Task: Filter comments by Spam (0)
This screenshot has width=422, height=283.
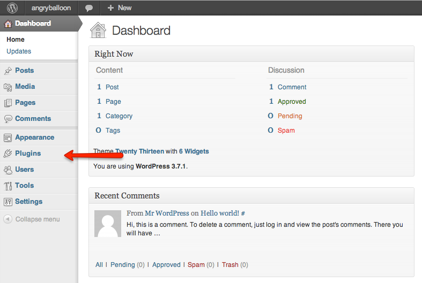Action: [x=201, y=265]
